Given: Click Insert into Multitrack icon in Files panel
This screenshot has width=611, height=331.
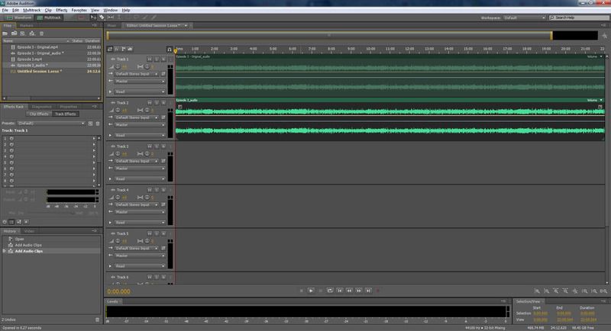Looking at the screenshot, I should pyautogui.click(x=32, y=34).
